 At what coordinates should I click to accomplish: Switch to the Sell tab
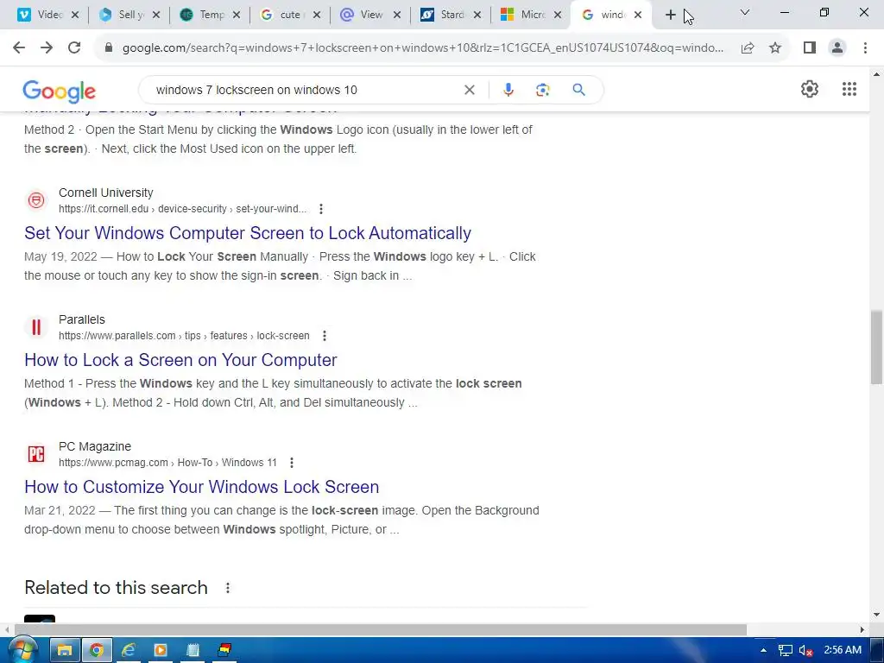tap(131, 15)
